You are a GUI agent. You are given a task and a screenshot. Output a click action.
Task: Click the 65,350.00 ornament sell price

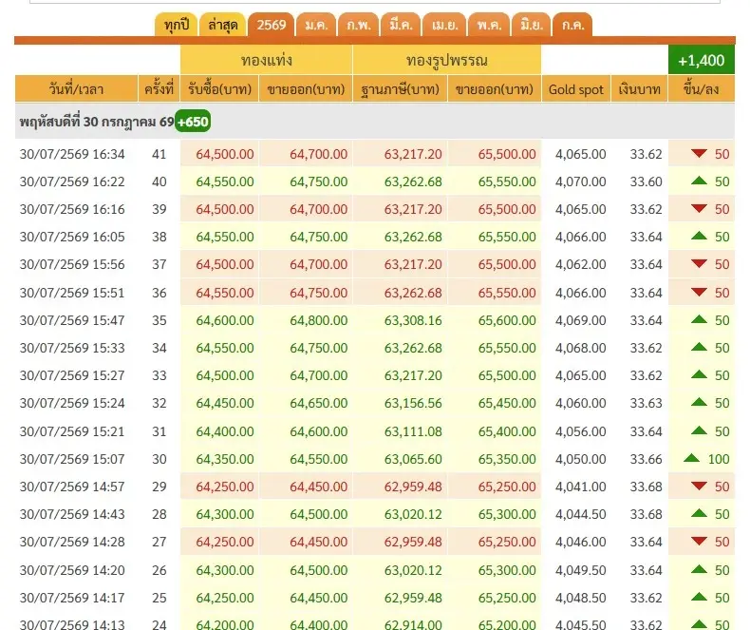click(x=507, y=459)
